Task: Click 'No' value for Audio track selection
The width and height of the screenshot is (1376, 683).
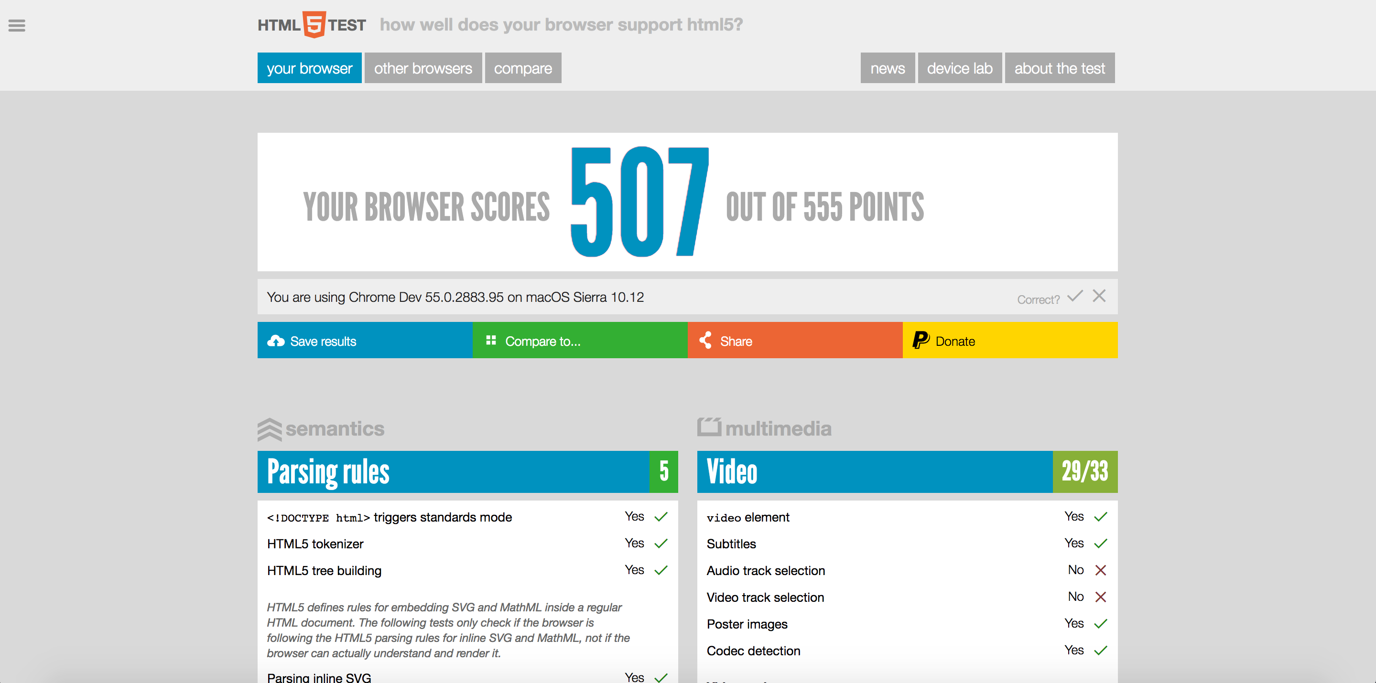Action: (x=1075, y=570)
